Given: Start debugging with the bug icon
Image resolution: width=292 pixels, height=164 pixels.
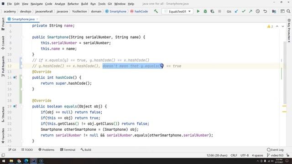Looking at the screenshot, I should [x=205, y=11].
